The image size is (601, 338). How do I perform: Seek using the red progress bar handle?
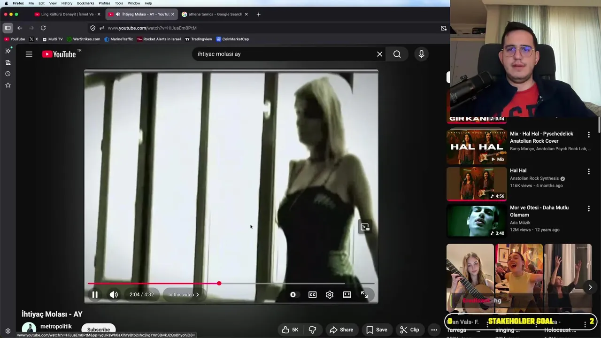tap(219, 284)
